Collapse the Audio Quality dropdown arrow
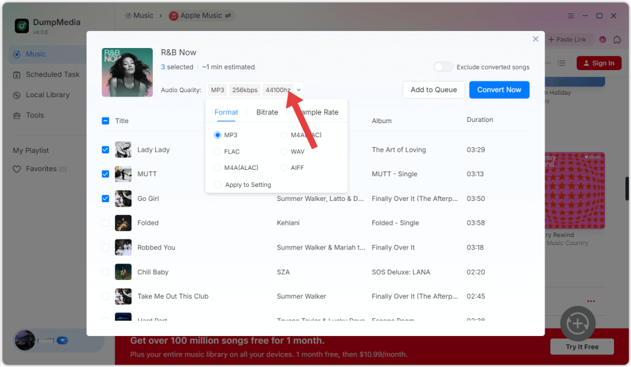 [x=299, y=90]
